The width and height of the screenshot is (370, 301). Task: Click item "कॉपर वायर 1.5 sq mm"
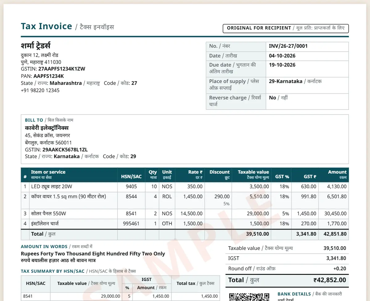click(x=68, y=196)
